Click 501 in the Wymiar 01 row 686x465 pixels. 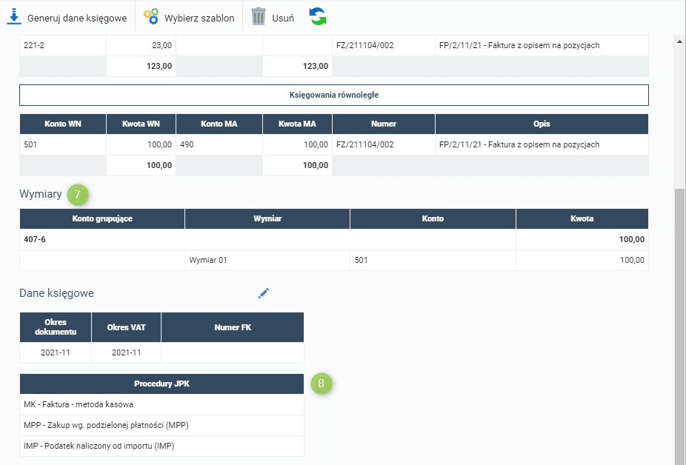point(433,261)
